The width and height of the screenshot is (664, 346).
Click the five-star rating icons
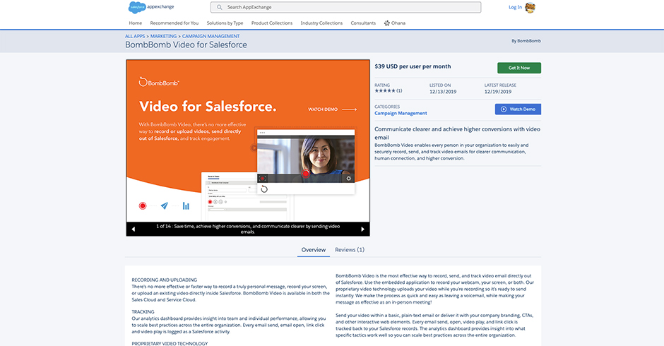[385, 90]
